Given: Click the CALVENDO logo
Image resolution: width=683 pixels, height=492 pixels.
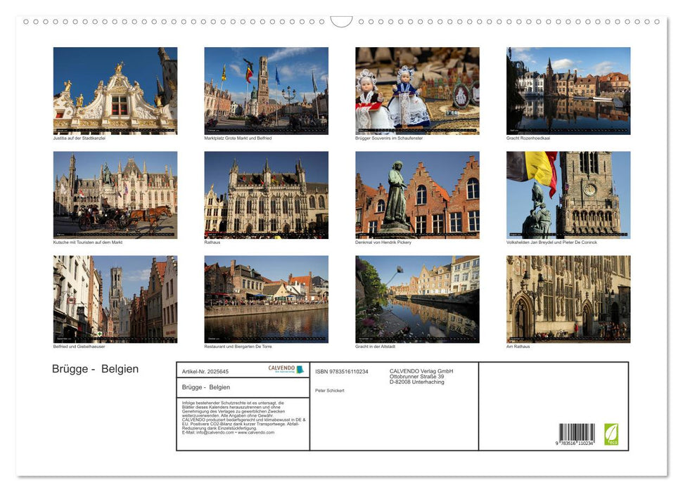Looking at the screenshot, I should coord(282,368).
